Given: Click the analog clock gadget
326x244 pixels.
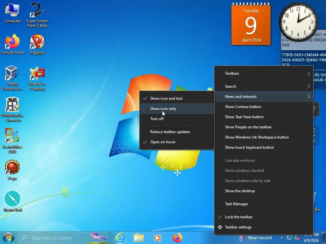Looking at the screenshot, I should tap(298, 22).
